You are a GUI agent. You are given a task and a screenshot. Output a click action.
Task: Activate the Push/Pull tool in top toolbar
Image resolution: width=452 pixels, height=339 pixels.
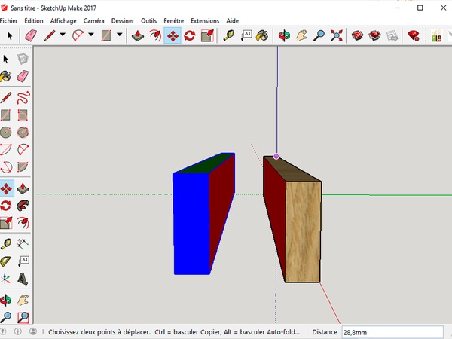(138, 35)
